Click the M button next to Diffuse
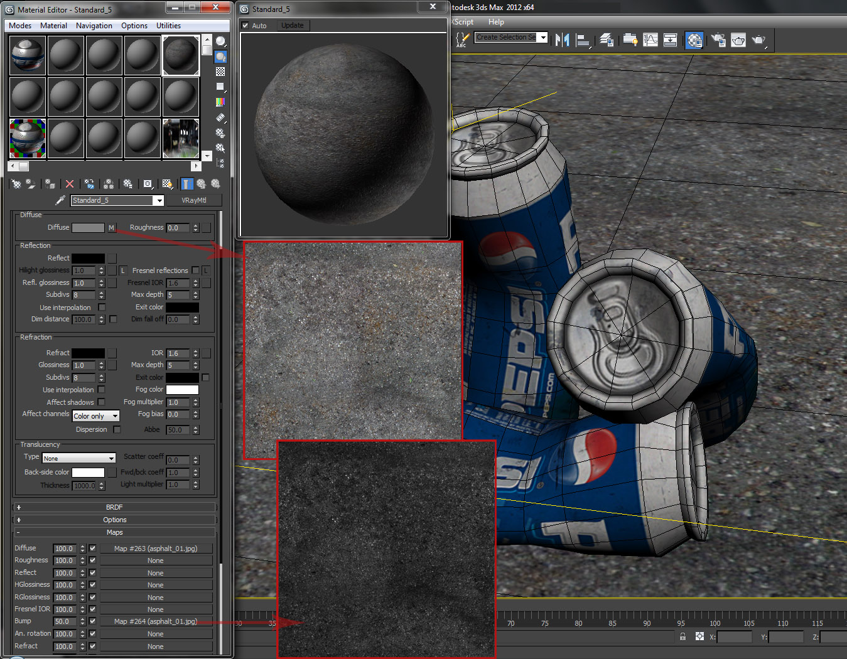The width and height of the screenshot is (847, 659). coord(111,228)
